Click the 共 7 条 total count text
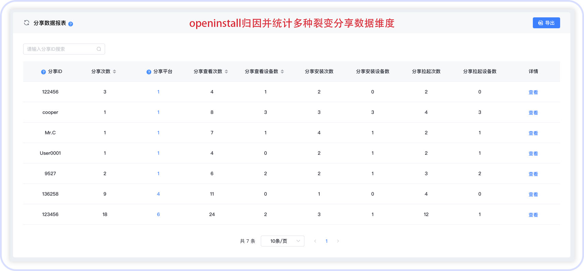584x271 pixels. pyautogui.click(x=247, y=241)
